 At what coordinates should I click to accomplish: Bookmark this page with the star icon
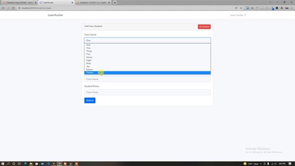(241, 8)
